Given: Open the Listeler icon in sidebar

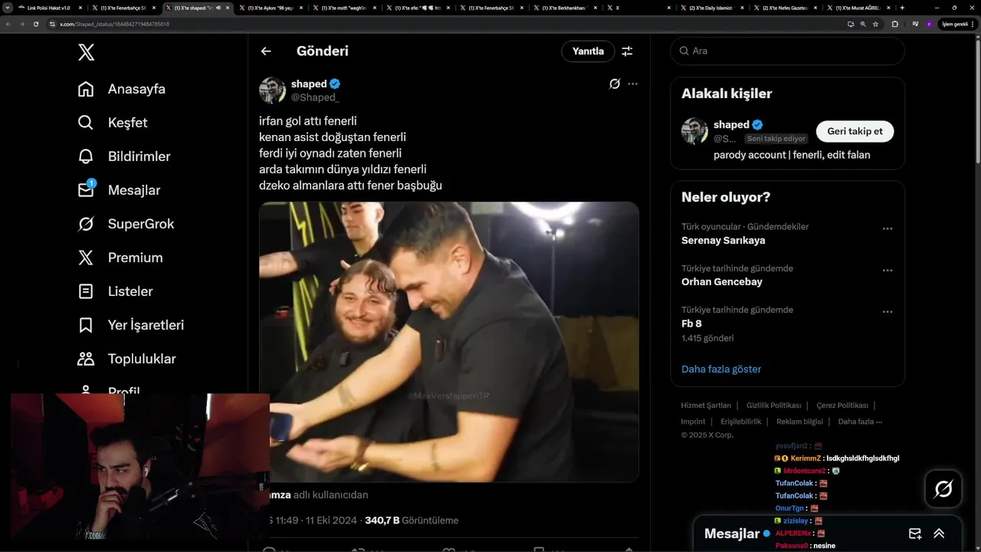Looking at the screenshot, I should [86, 291].
